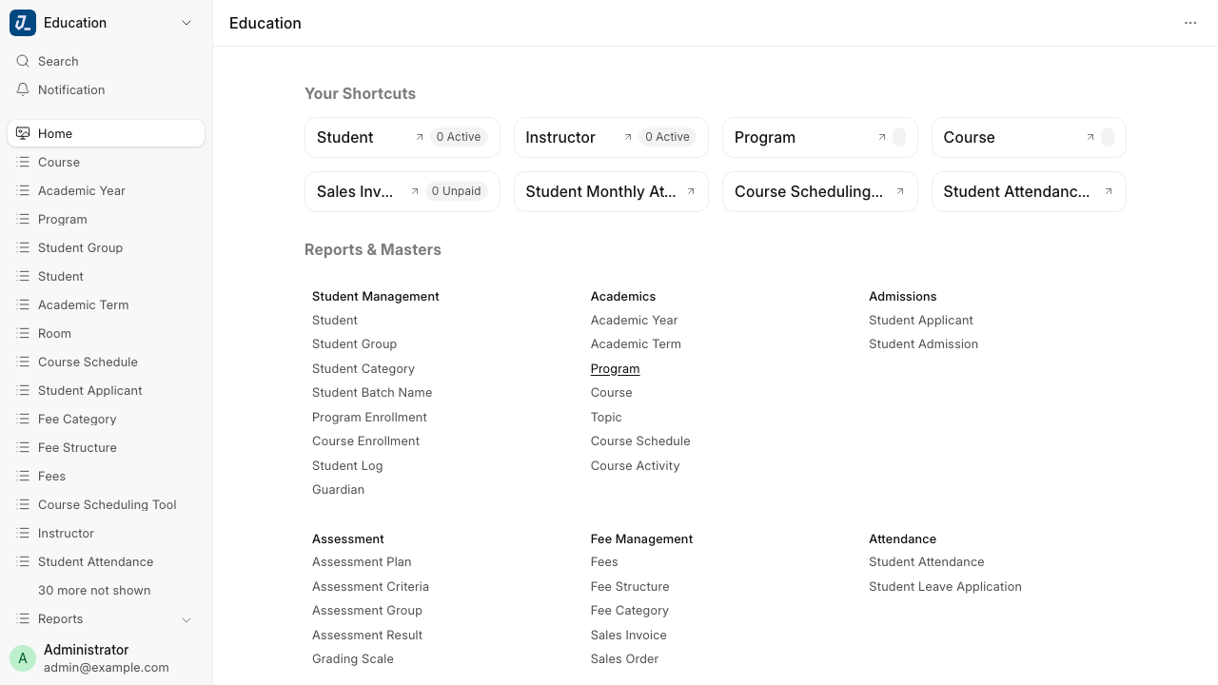This screenshot has height=685, width=1218.
Task: Click the arrow icon on Program shortcut
Action: coord(882,137)
